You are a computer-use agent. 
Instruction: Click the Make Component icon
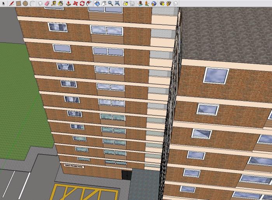[x=40, y=3]
